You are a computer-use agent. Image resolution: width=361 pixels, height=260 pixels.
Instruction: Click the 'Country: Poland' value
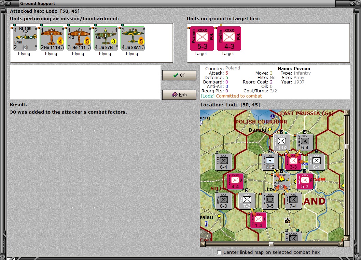pos(233,68)
